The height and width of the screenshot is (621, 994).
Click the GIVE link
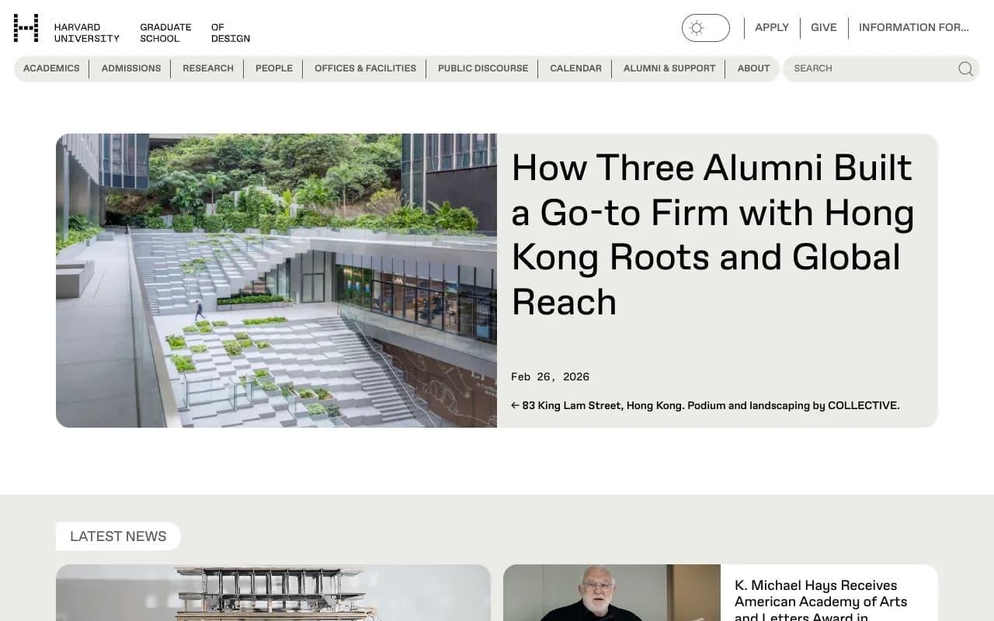[x=824, y=27]
